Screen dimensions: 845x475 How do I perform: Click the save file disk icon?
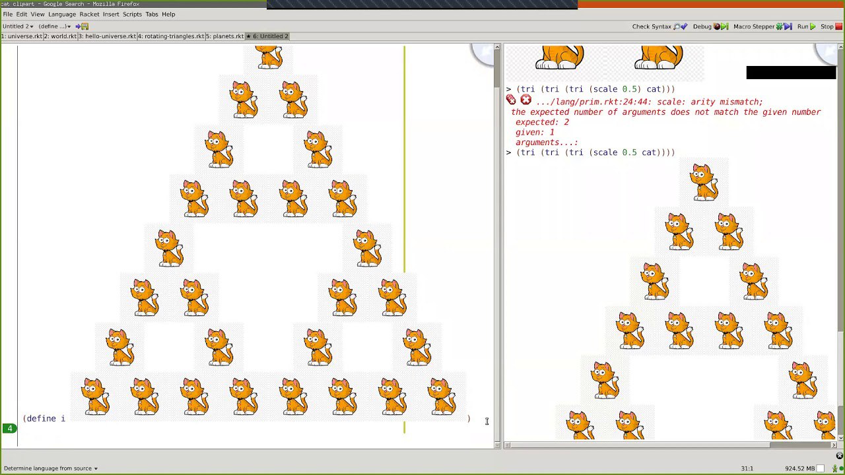[x=84, y=26]
